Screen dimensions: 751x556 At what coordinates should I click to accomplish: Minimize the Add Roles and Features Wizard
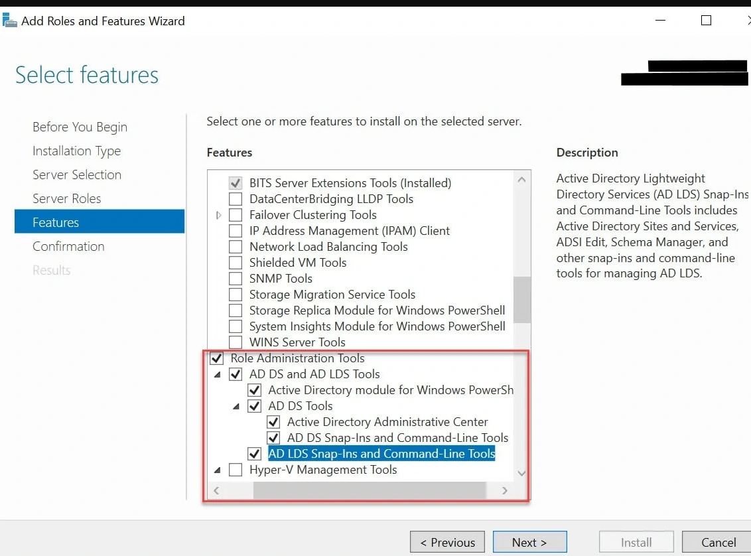click(x=661, y=20)
